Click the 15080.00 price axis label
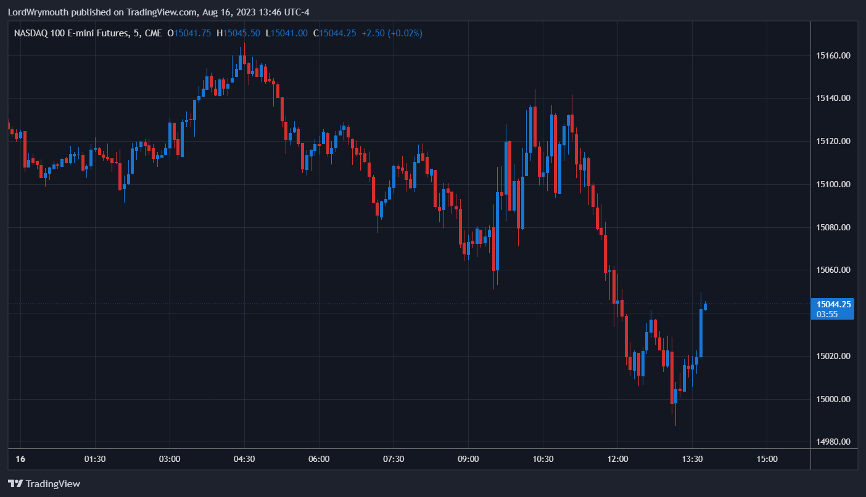 (833, 227)
